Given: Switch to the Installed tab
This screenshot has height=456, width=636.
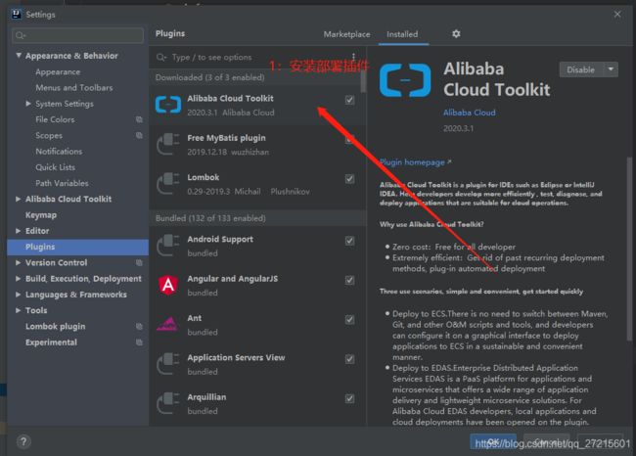Looking at the screenshot, I should click(x=402, y=34).
